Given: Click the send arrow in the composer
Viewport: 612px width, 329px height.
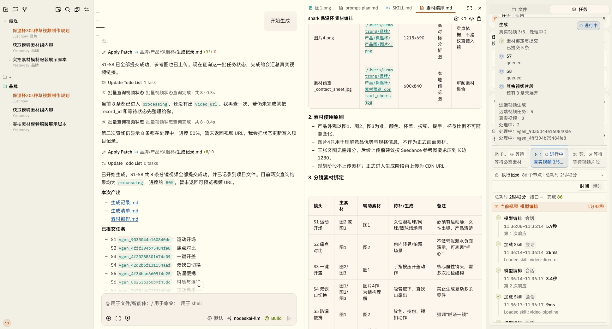Looking at the screenshot, I should point(289,318).
